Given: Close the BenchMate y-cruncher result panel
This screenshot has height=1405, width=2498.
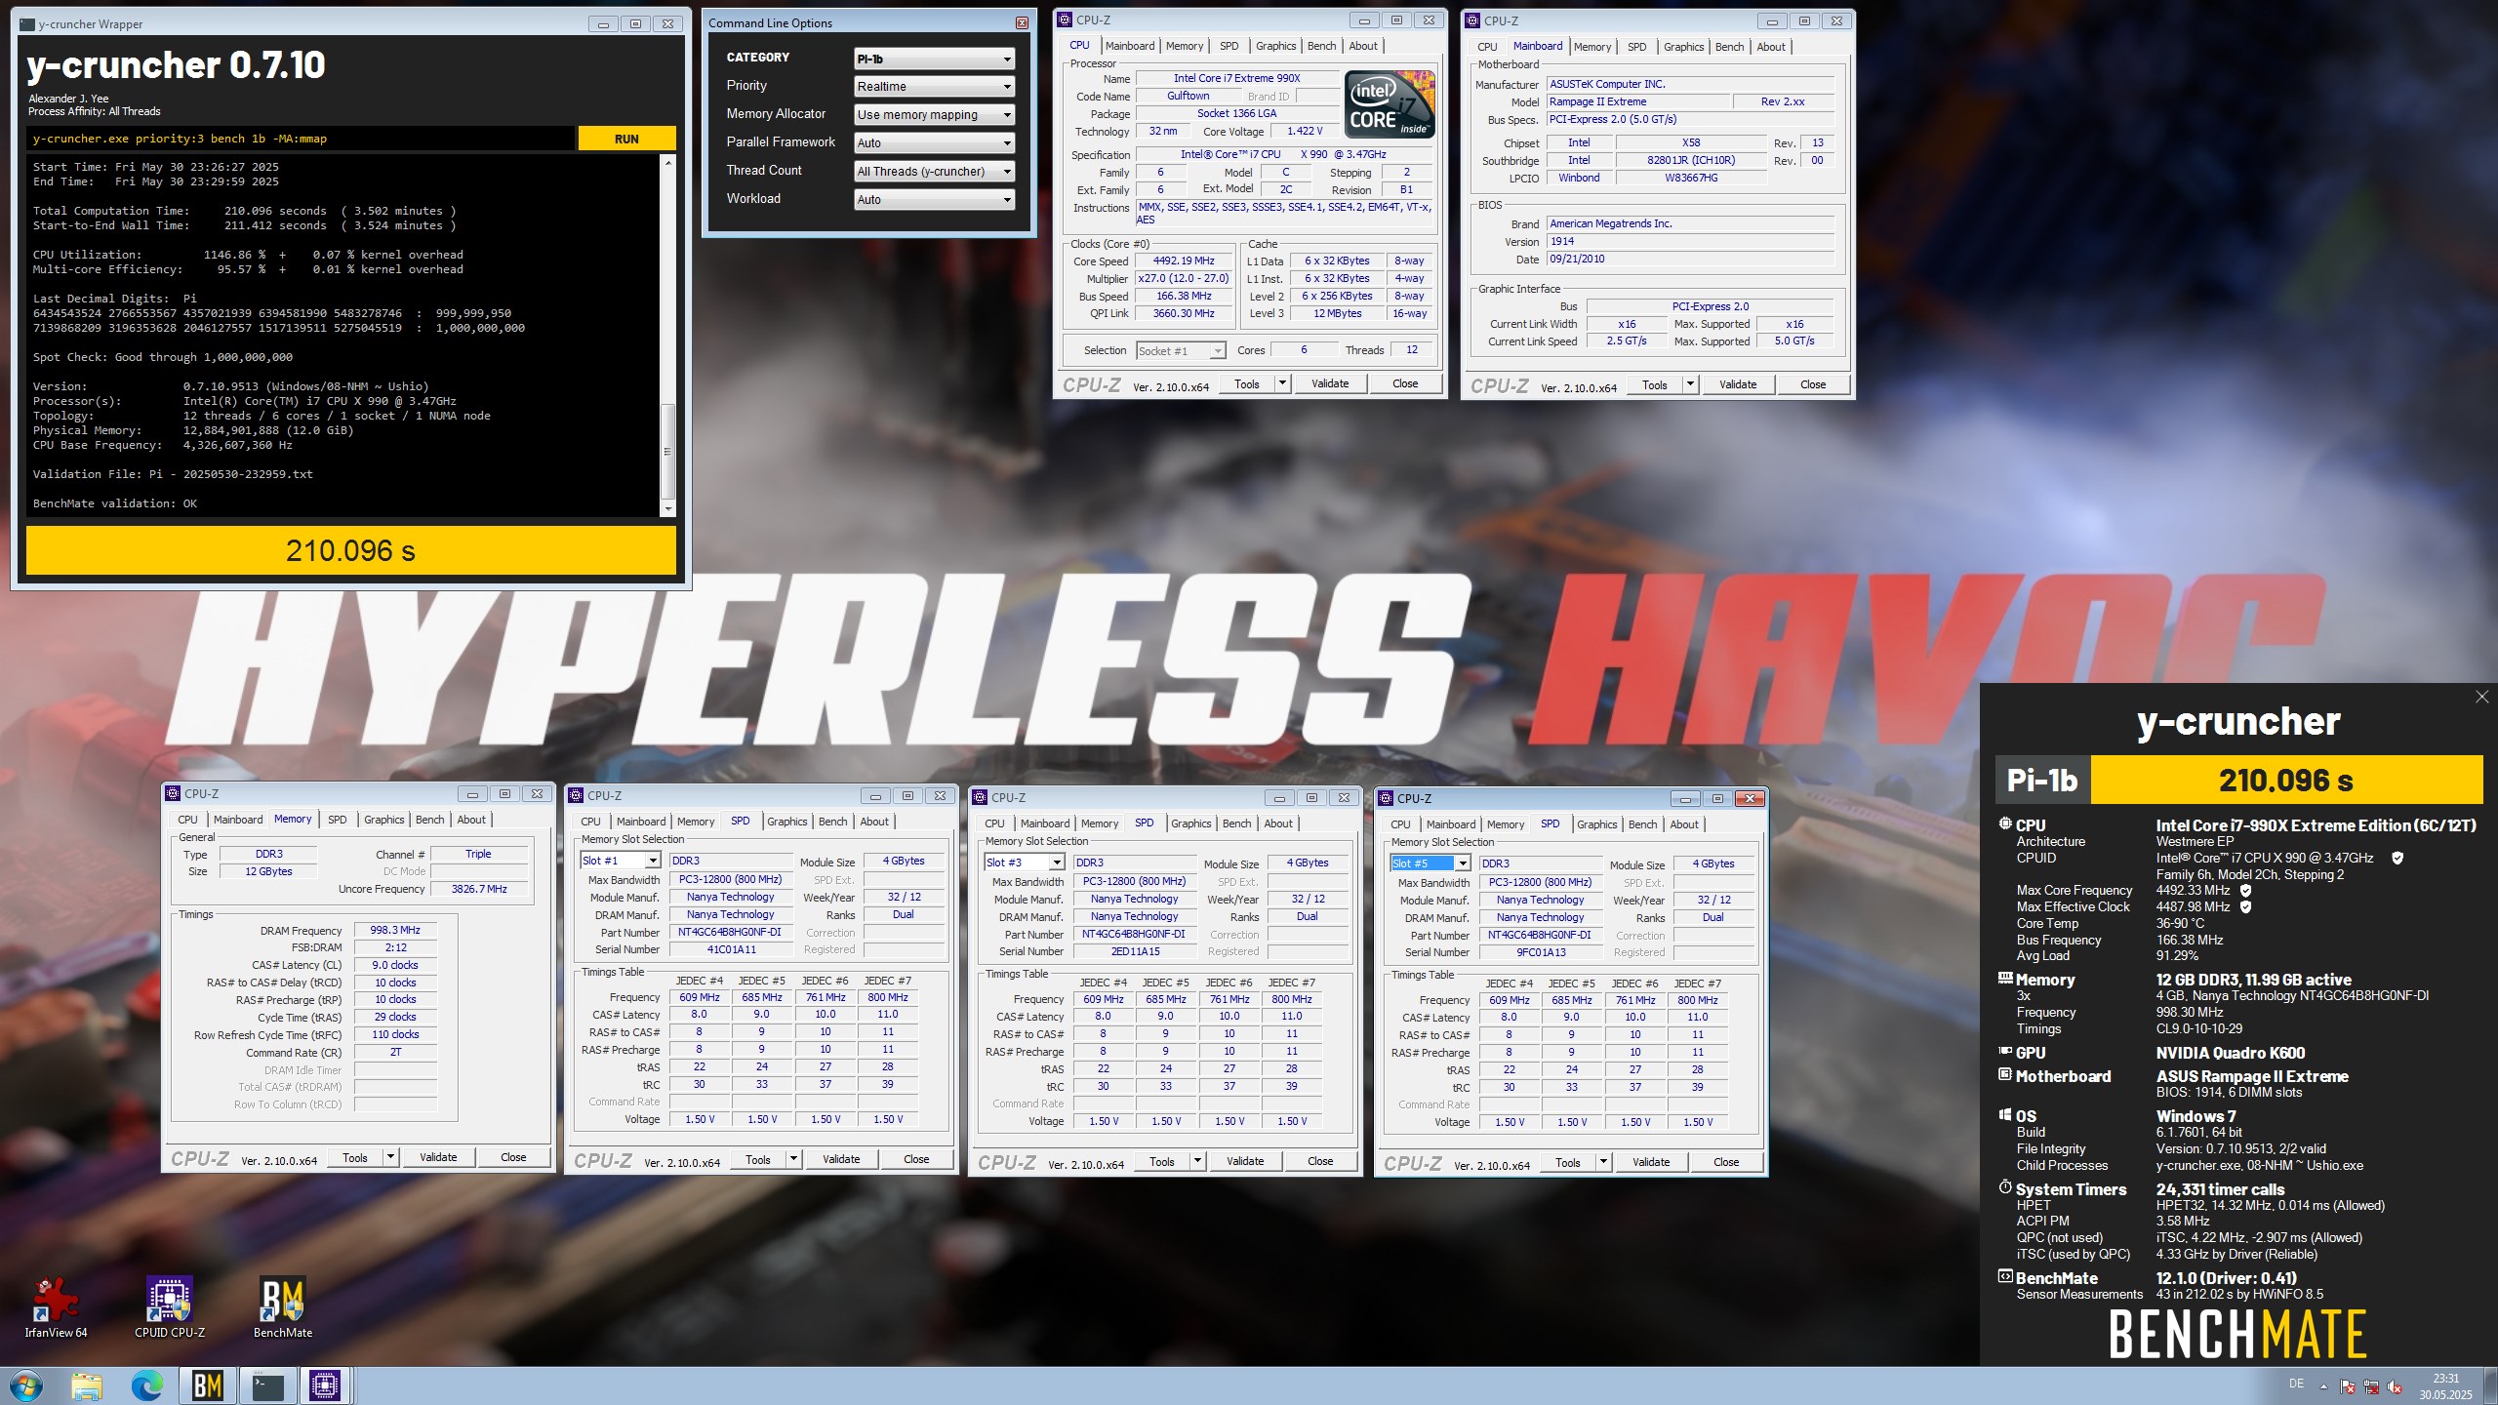Looking at the screenshot, I should click(2481, 697).
